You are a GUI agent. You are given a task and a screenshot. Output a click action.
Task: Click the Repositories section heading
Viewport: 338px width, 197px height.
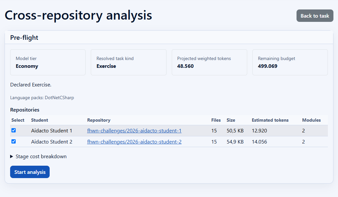coord(24,110)
